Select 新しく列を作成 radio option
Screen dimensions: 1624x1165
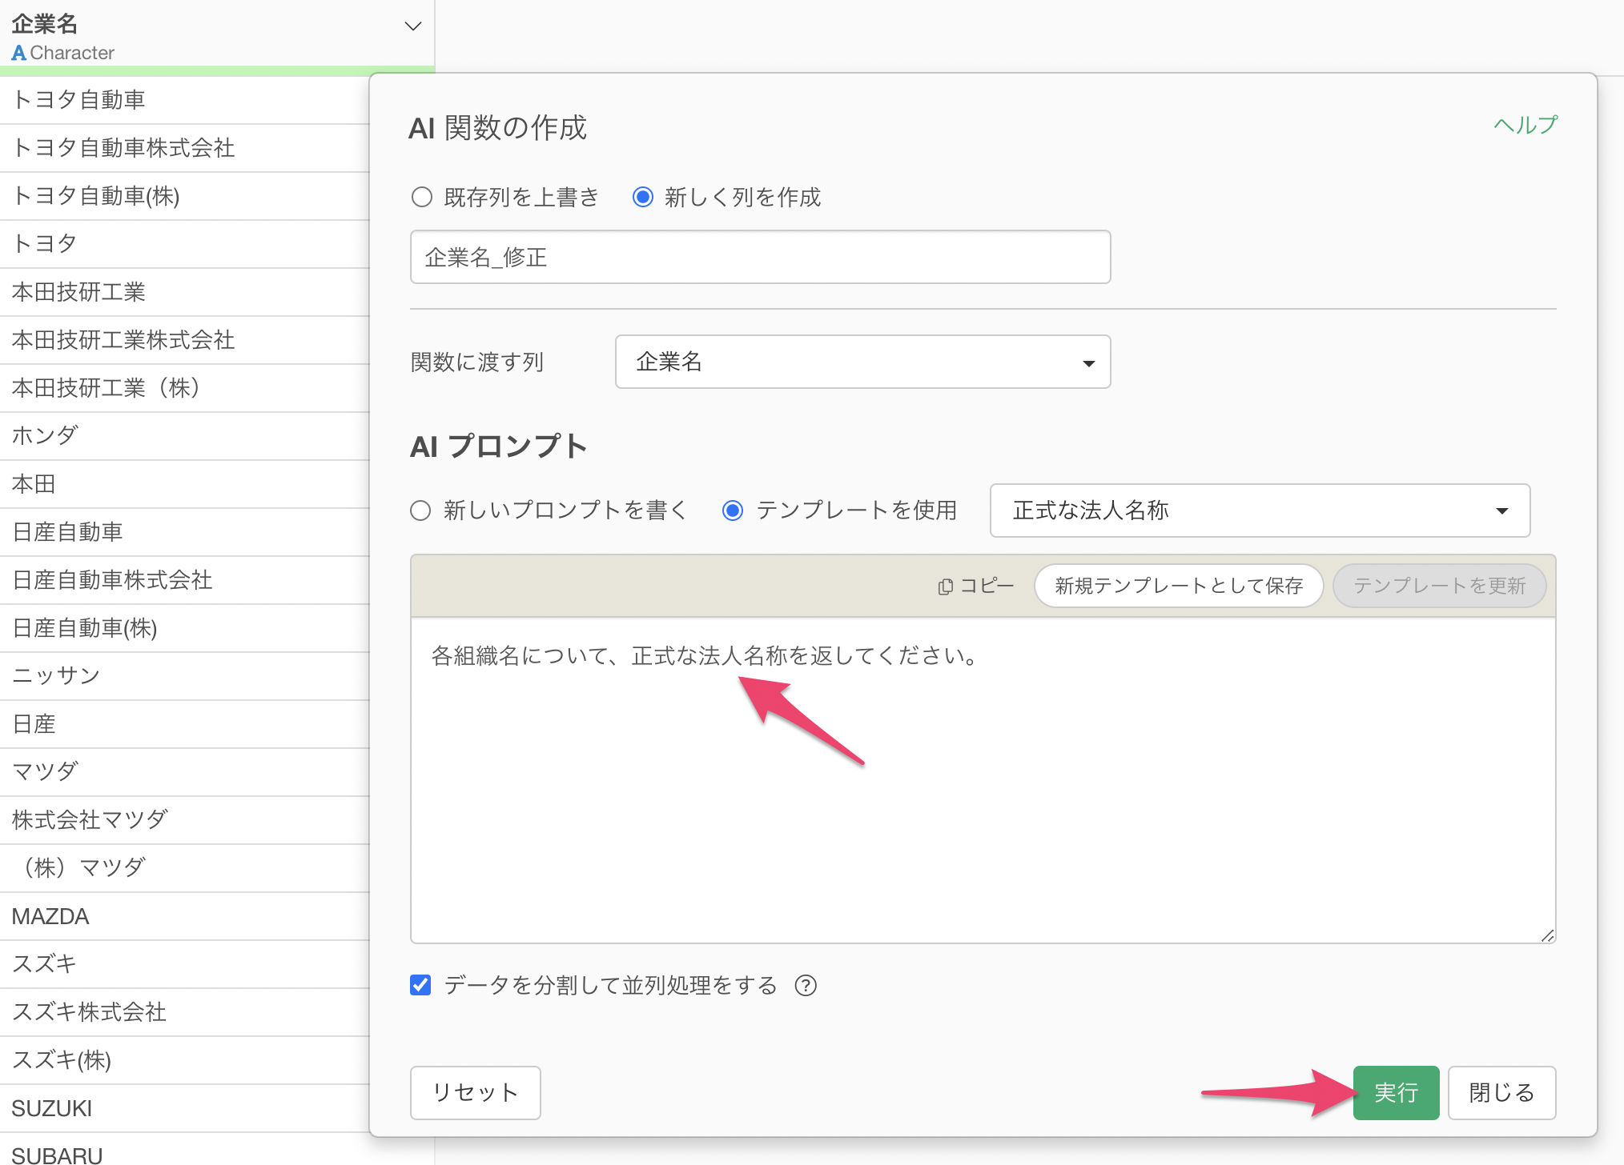click(643, 197)
